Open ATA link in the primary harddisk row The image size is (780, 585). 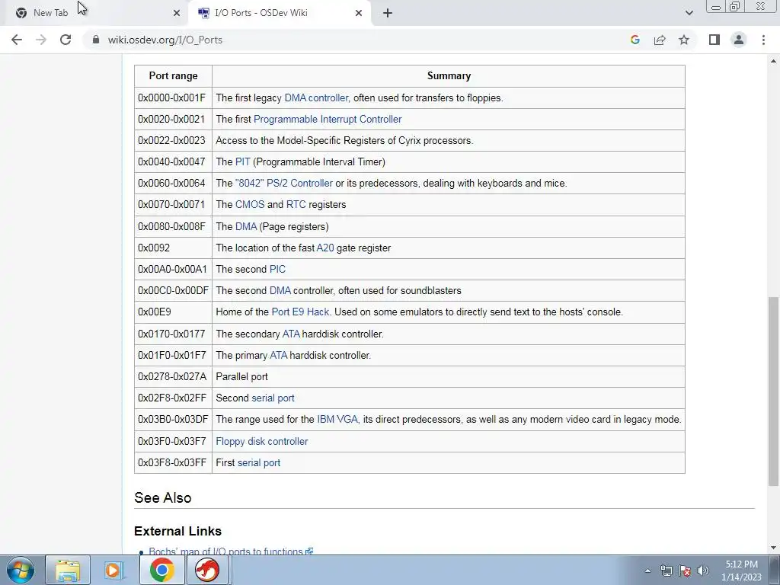coord(279,356)
